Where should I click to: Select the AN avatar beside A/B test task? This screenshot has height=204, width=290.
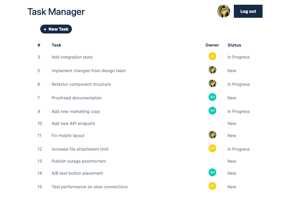tap(212, 172)
